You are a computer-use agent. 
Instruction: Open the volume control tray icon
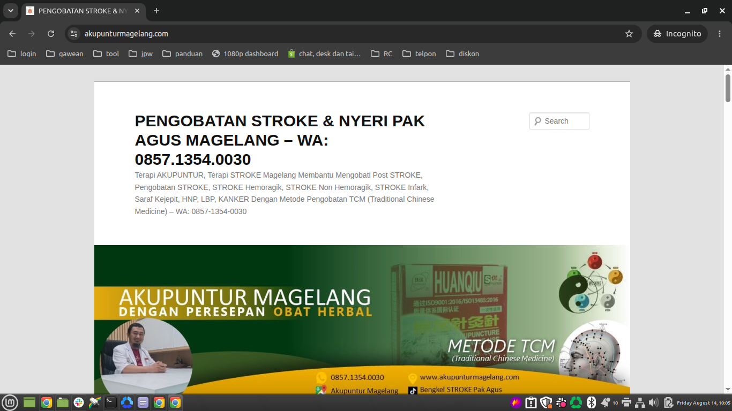click(x=654, y=402)
